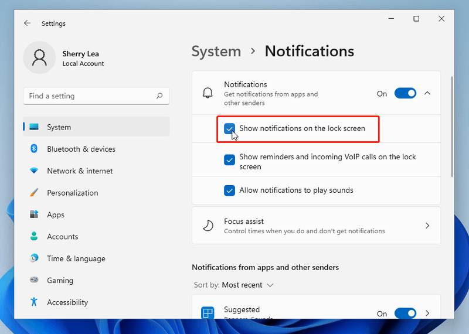
Task: Open the Sort by Most recent dropdown
Action: [x=233, y=285]
